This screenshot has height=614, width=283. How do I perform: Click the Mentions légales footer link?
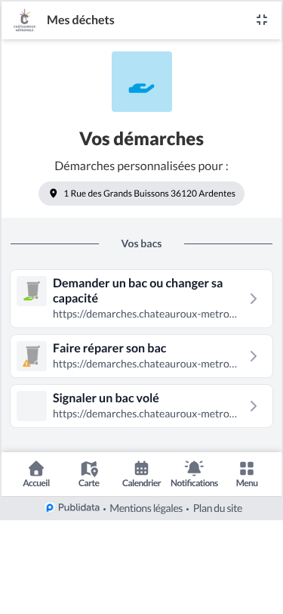point(146,508)
